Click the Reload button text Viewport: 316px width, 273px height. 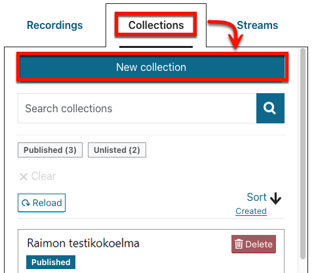pos(47,203)
